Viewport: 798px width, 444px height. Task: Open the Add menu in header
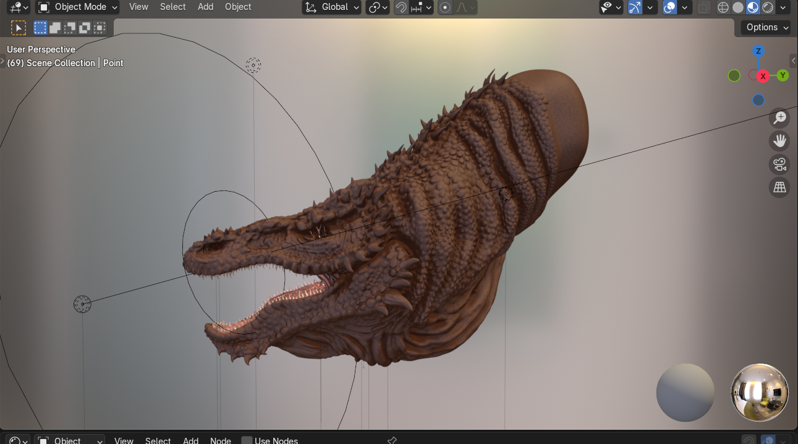point(206,7)
